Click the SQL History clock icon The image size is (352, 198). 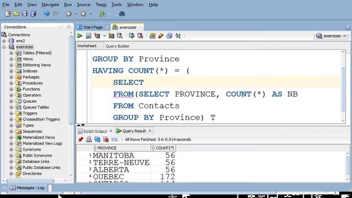(169, 36)
